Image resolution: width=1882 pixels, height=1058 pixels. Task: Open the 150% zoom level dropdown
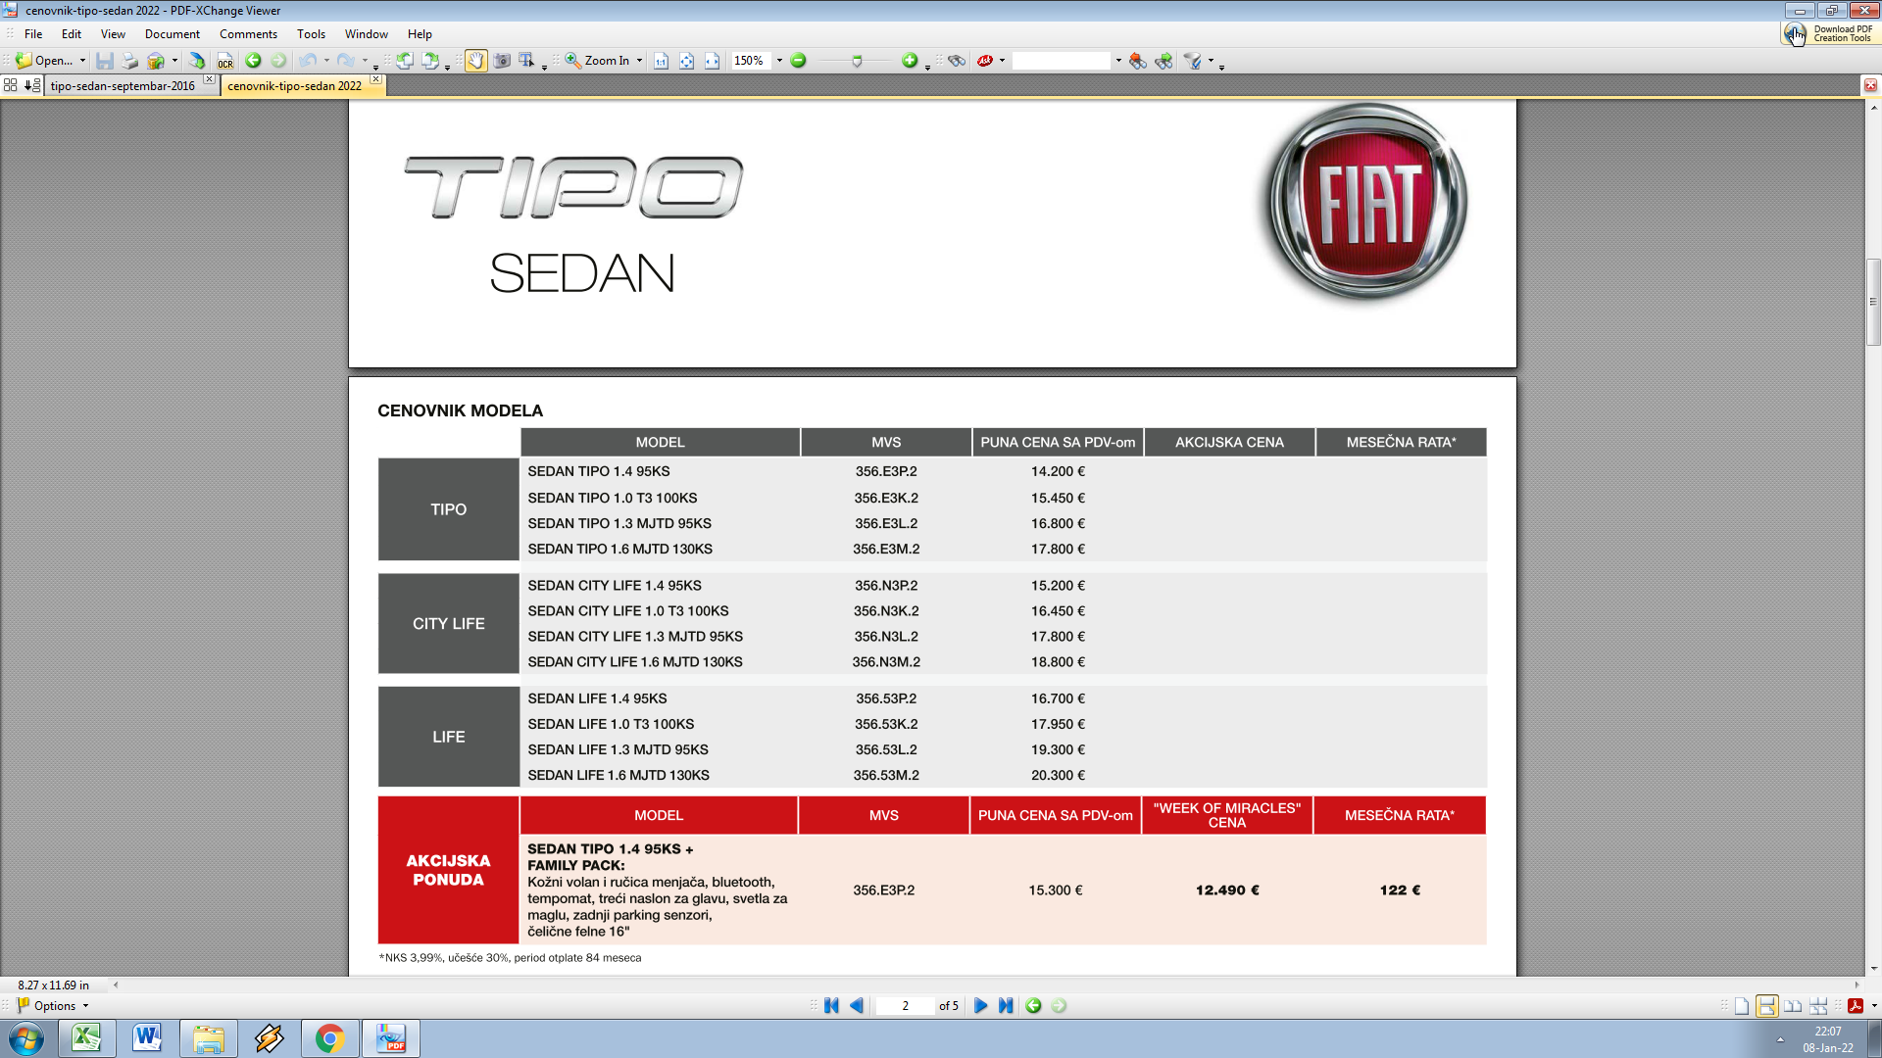[x=780, y=61]
